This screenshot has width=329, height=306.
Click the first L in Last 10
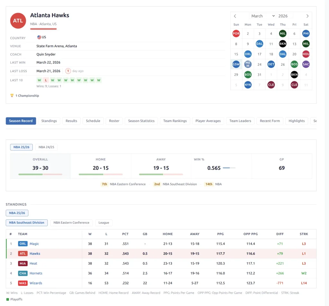tap(46, 80)
